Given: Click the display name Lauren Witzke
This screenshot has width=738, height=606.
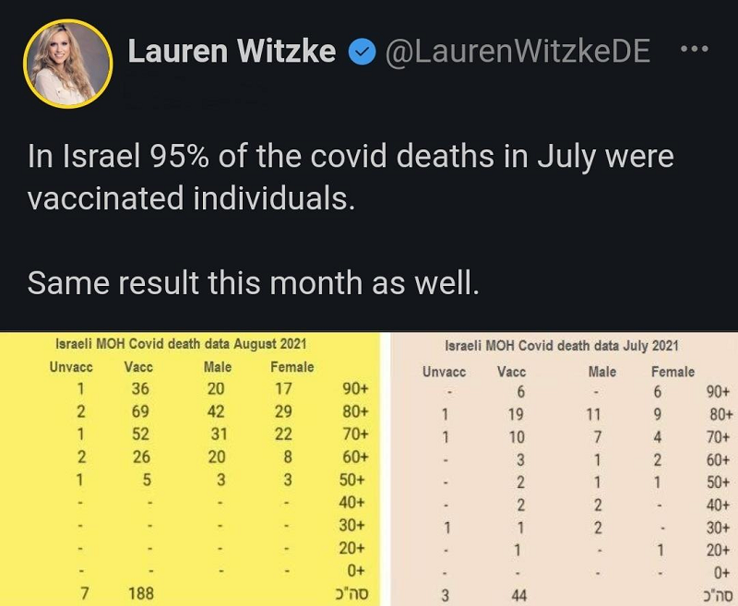Looking at the screenshot, I should [x=232, y=51].
